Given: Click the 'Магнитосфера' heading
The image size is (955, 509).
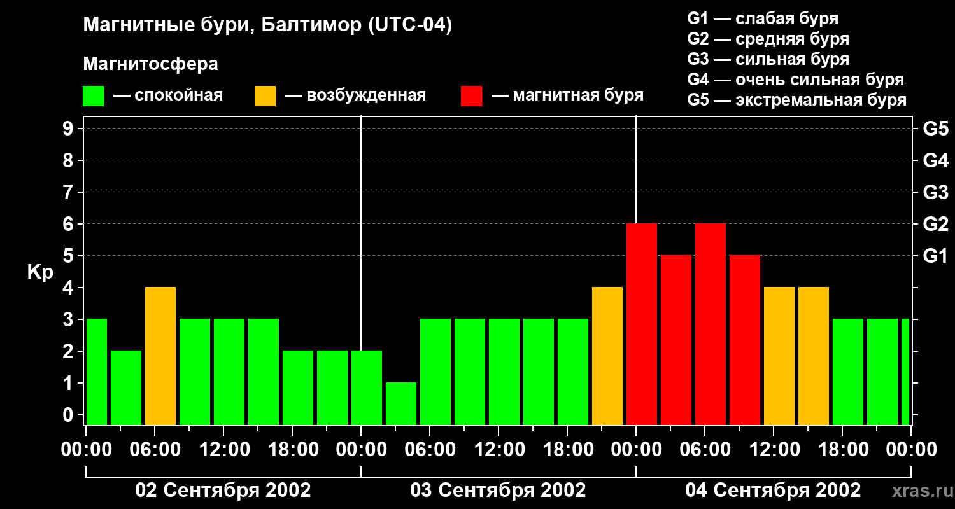Looking at the screenshot, I should coord(151,64).
